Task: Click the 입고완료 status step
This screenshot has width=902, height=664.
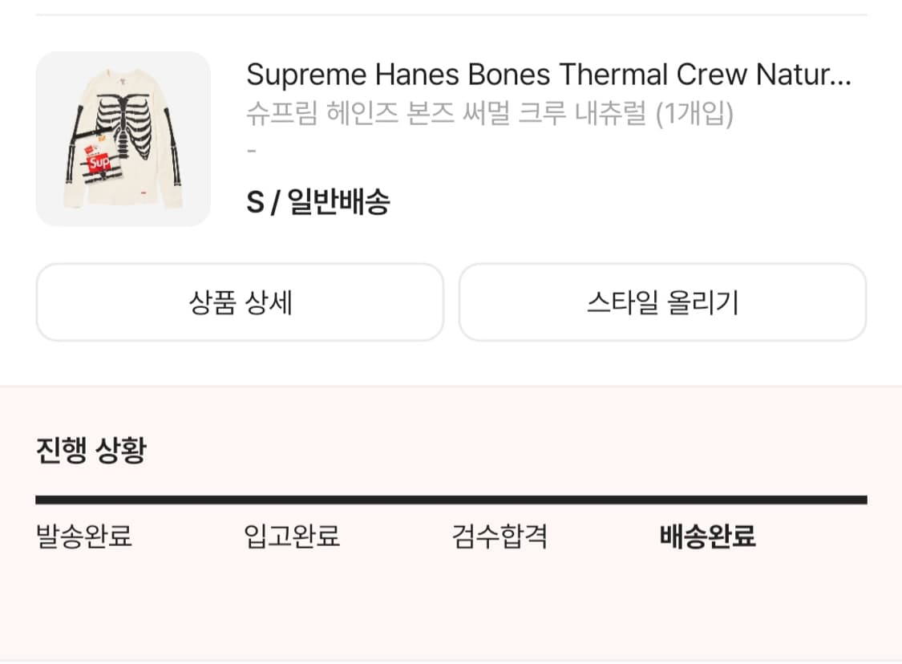Action: [292, 537]
